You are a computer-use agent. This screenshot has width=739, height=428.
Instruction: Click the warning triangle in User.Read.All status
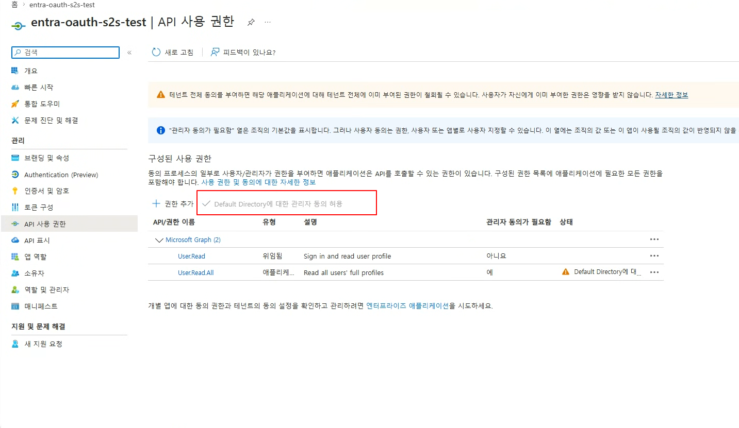[566, 272]
